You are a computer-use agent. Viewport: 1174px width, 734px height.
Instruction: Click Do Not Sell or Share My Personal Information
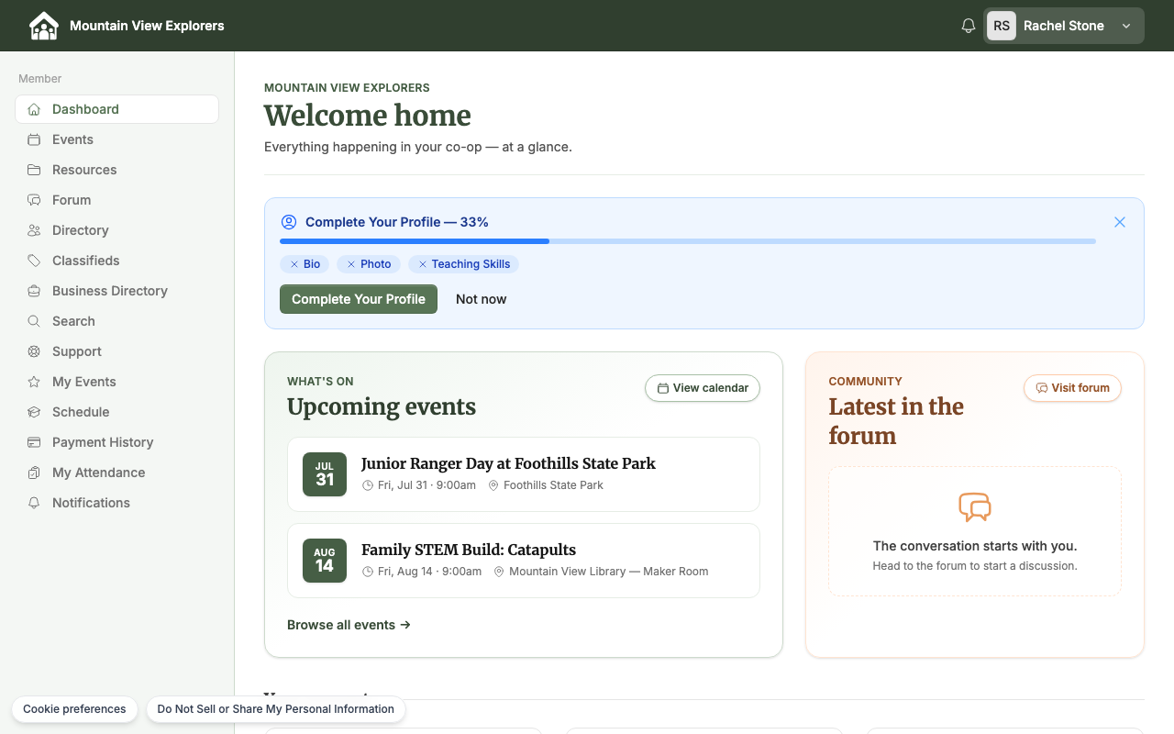coord(276,709)
